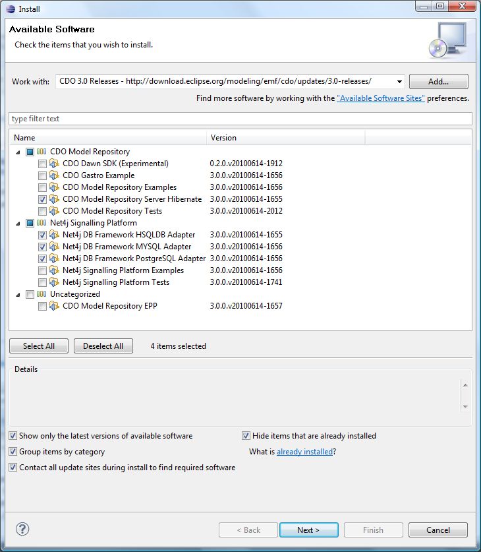
Task: Check the Uncategorized category checkbox
Action: click(30, 294)
